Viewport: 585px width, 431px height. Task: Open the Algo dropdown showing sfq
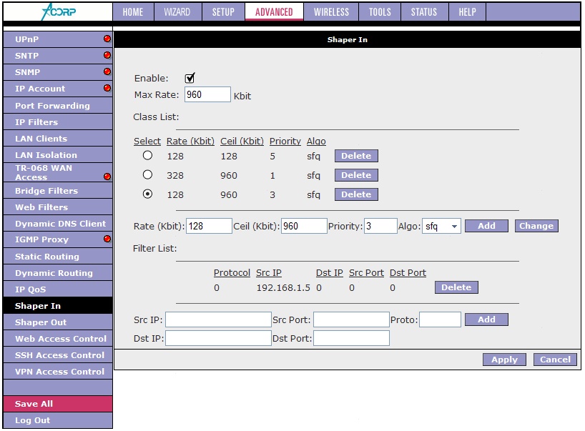click(441, 226)
